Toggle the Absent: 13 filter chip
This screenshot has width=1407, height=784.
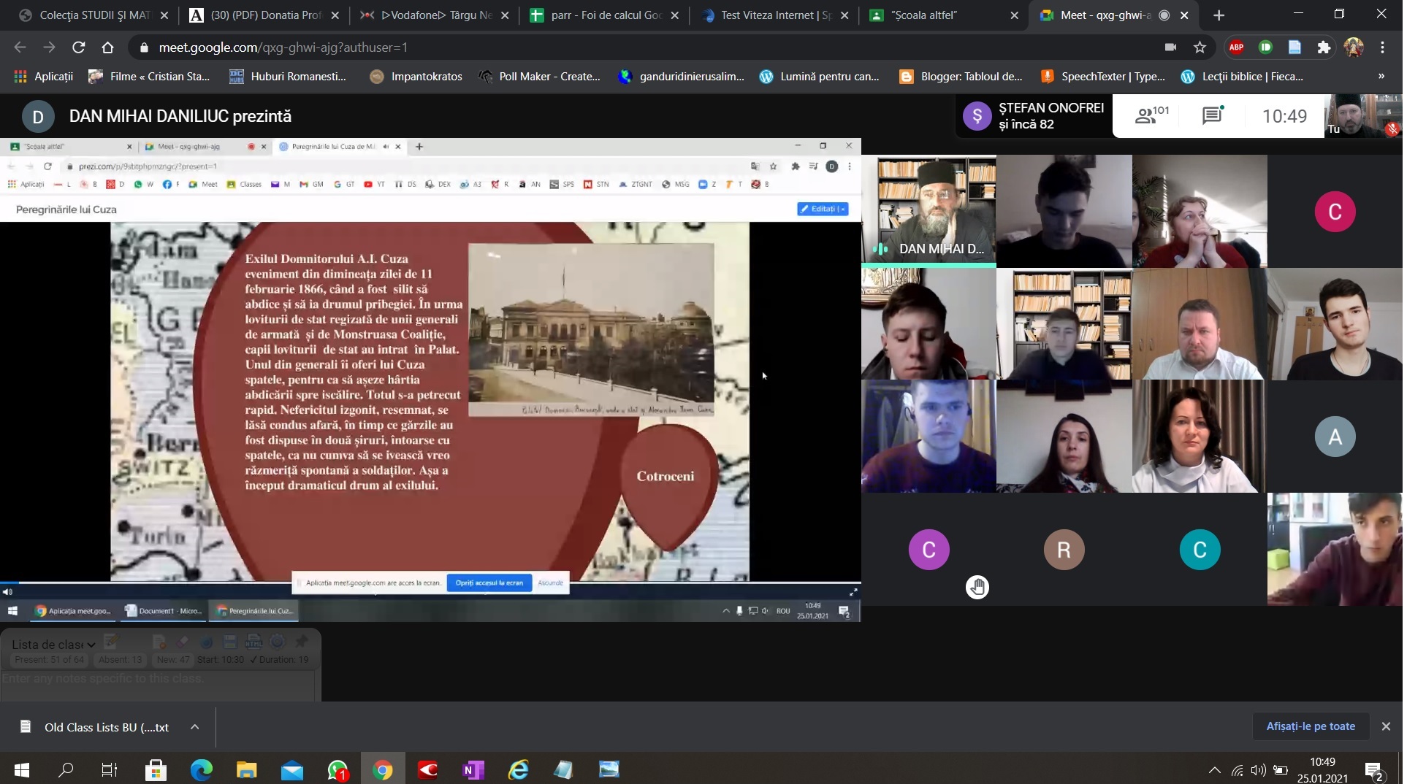pos(120,660)
